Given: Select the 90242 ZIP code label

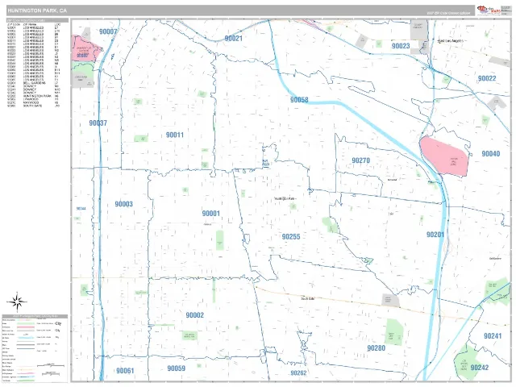Looking at the screenshot, I should [x=480, y=368].
